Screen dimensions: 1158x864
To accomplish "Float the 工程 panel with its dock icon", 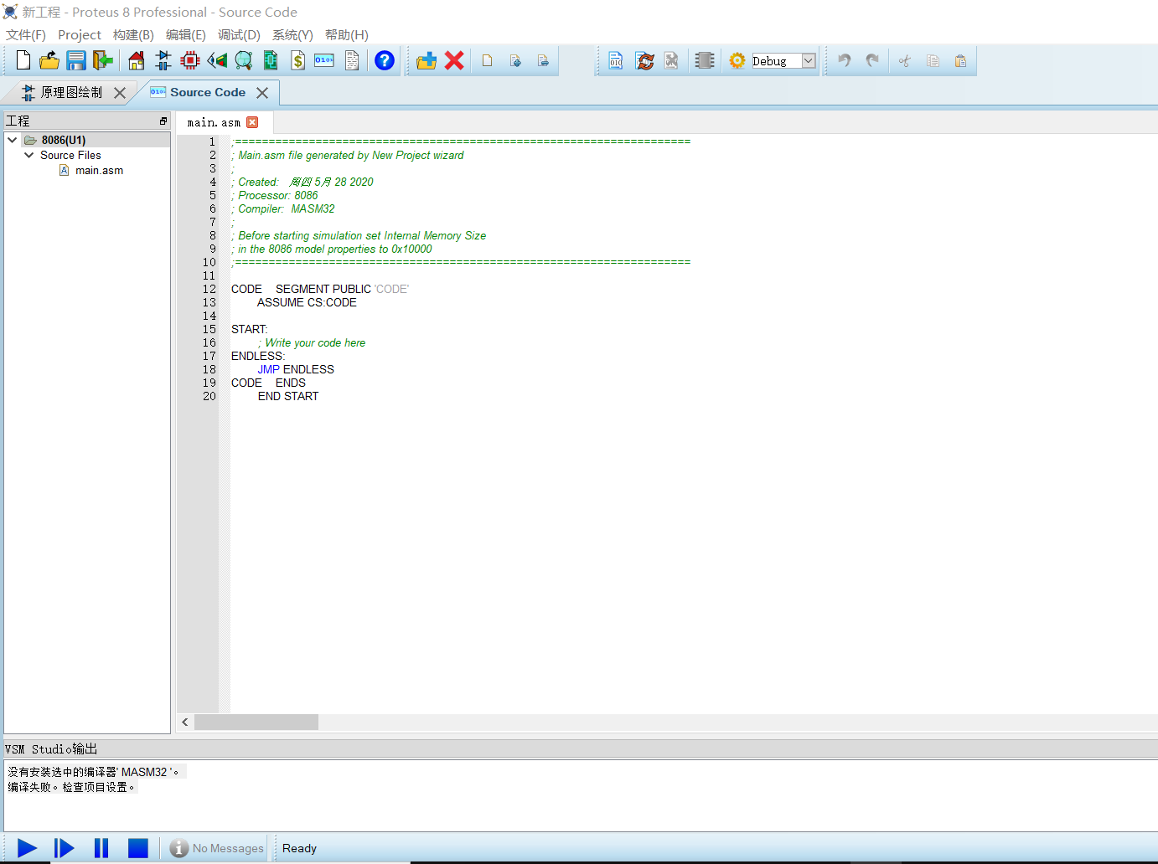I will 163,121.
